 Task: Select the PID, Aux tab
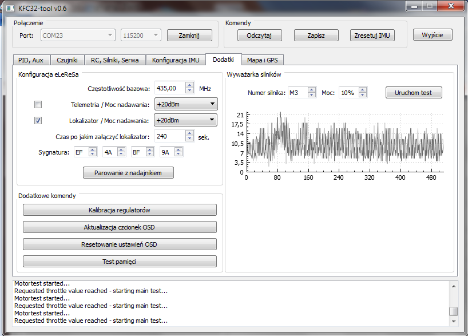click(31, 60)
